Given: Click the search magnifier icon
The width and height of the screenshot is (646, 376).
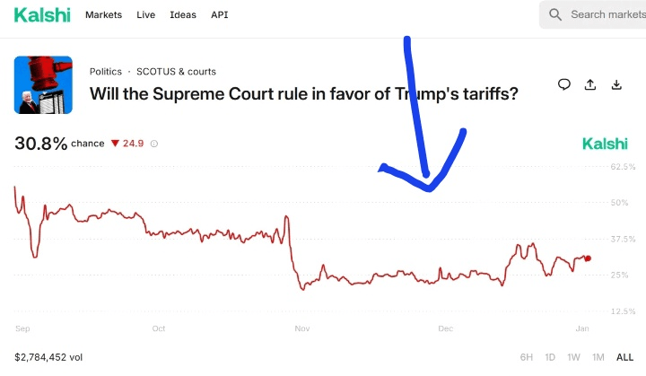Looking at the screenshot, I should pyautogui.click(x=555, y=14).
